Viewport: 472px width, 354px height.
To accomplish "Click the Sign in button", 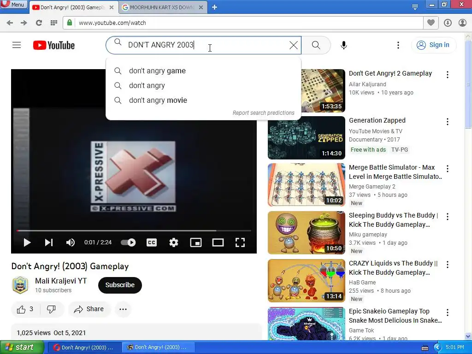I will (433, 45).
